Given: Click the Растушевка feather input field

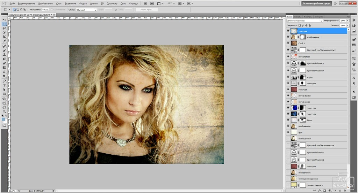Looking at the screenshot, I should (45, 10).
